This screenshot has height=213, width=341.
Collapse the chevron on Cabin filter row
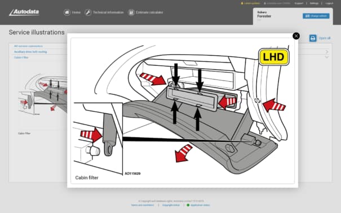(x=327, y=57)
